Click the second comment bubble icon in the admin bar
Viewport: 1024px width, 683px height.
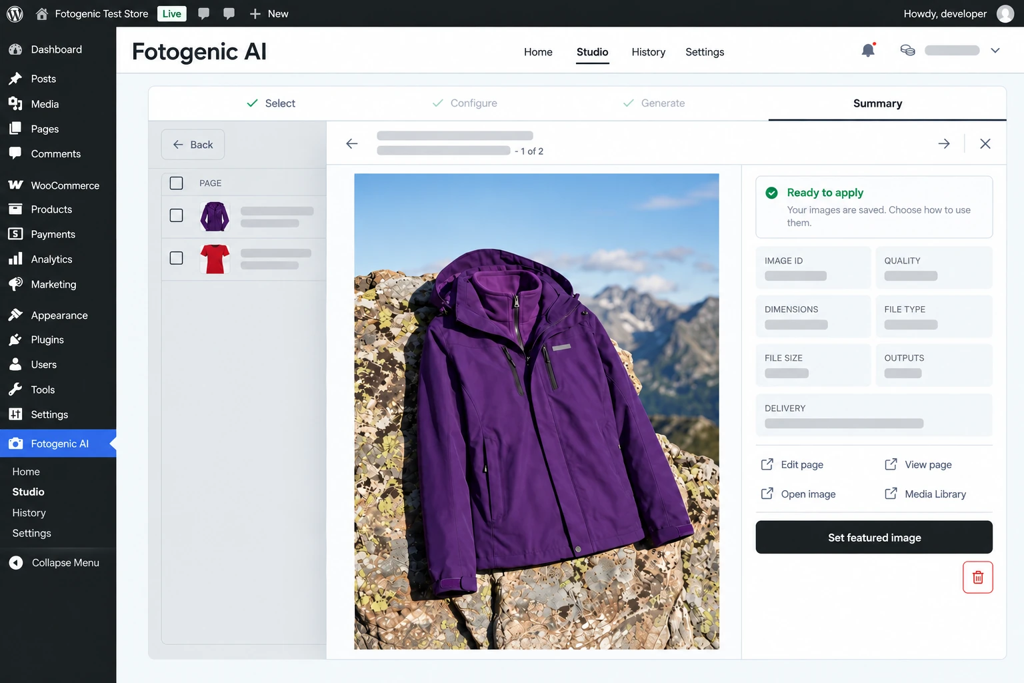click(x=229, y=13)
